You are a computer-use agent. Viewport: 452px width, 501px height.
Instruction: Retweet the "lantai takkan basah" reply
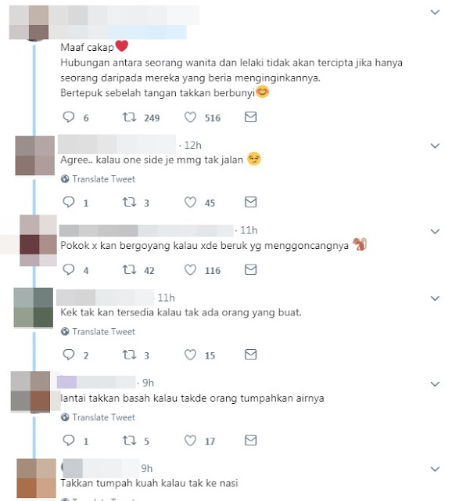click(x=129, y=441)
